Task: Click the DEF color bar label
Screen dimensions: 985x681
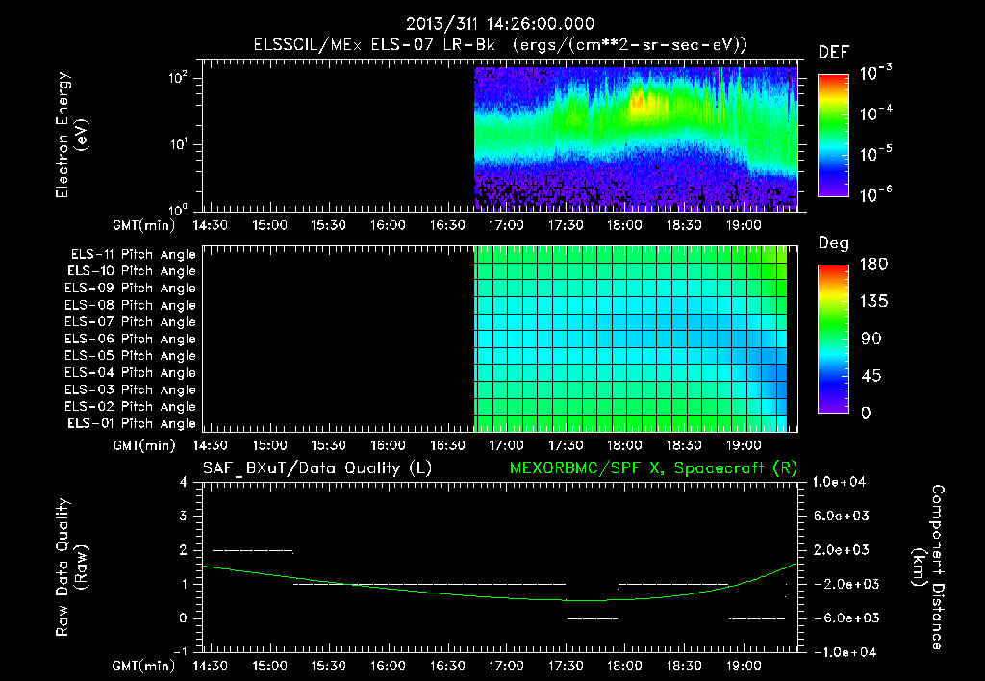Action: tap(833, 53)
